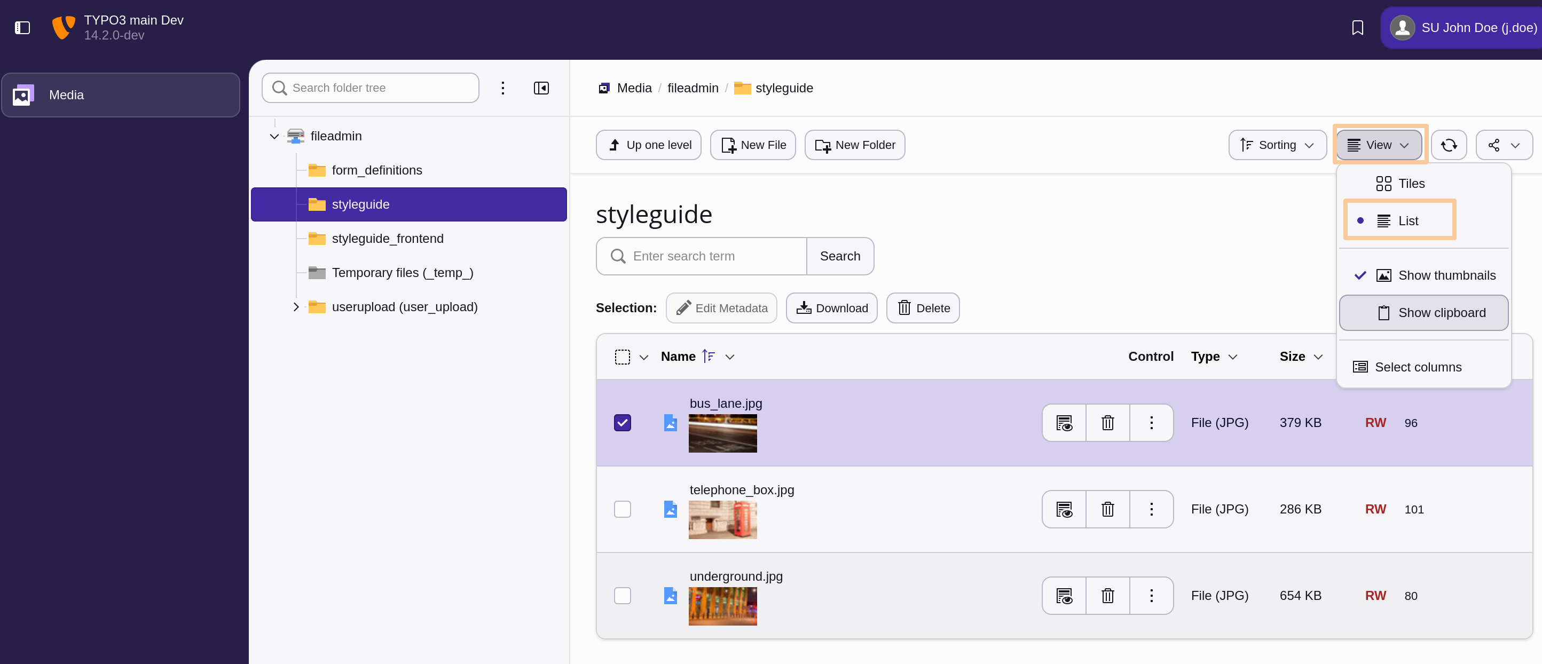Collapse the fileadmin tree node
The height and width of the screenshot is (664, 1542).
(274, 137)
